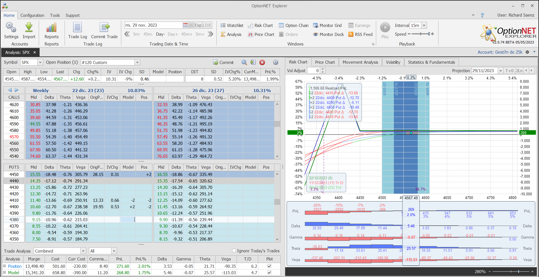This screenshot has height=277, width=539.
Task: Delete position with red X icon
Action: [262, 62]
